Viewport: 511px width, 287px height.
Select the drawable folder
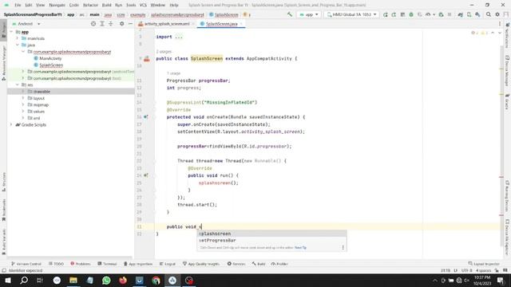coord(42,92)
